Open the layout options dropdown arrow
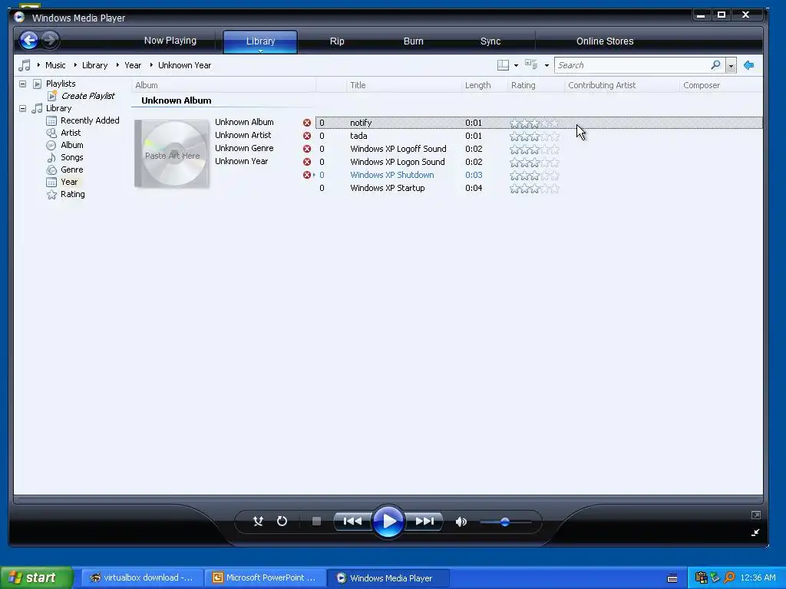This screenshot has width=786, height=589. (x=517, y=66)
